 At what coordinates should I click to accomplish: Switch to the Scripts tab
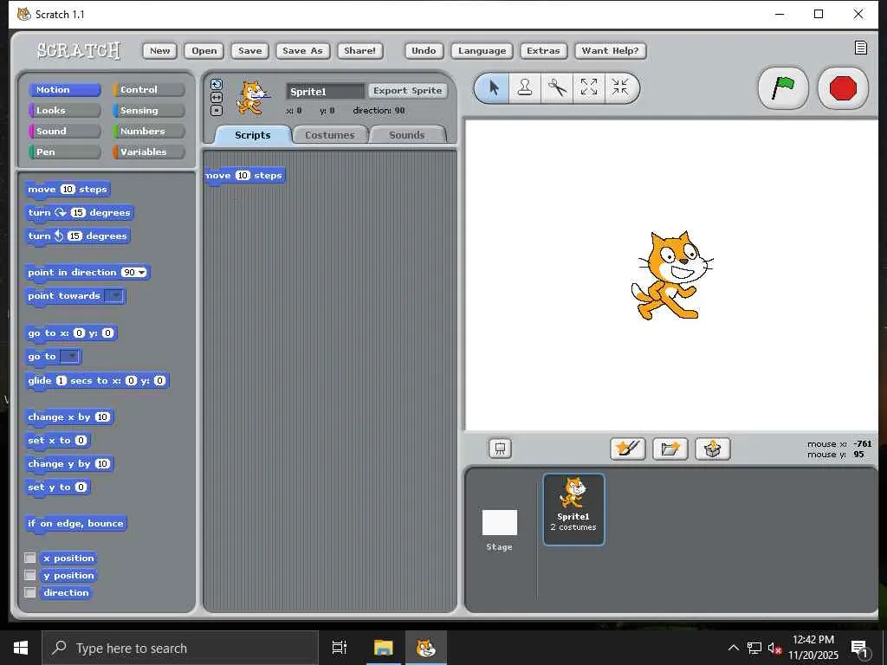(252, 134)
